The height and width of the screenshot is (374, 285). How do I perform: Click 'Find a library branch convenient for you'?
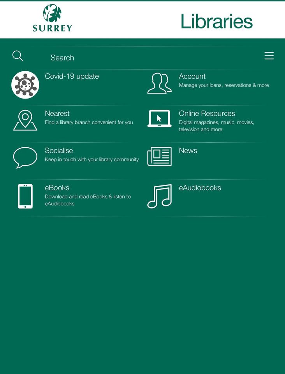point(89,122)
